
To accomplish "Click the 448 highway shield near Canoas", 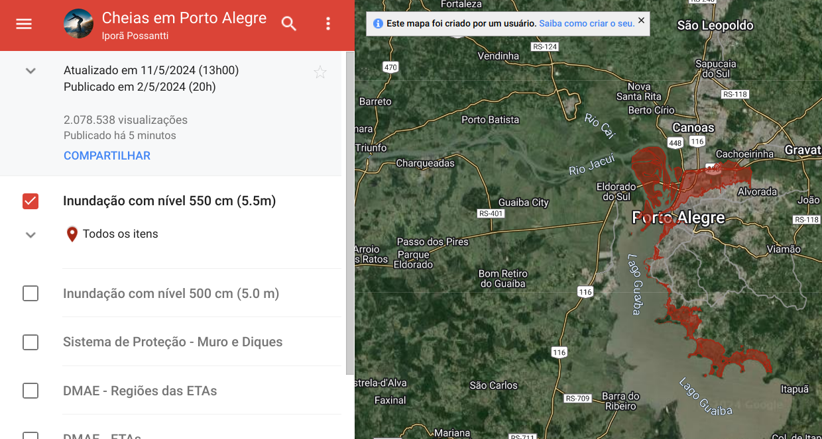I will tap(675, 143).
